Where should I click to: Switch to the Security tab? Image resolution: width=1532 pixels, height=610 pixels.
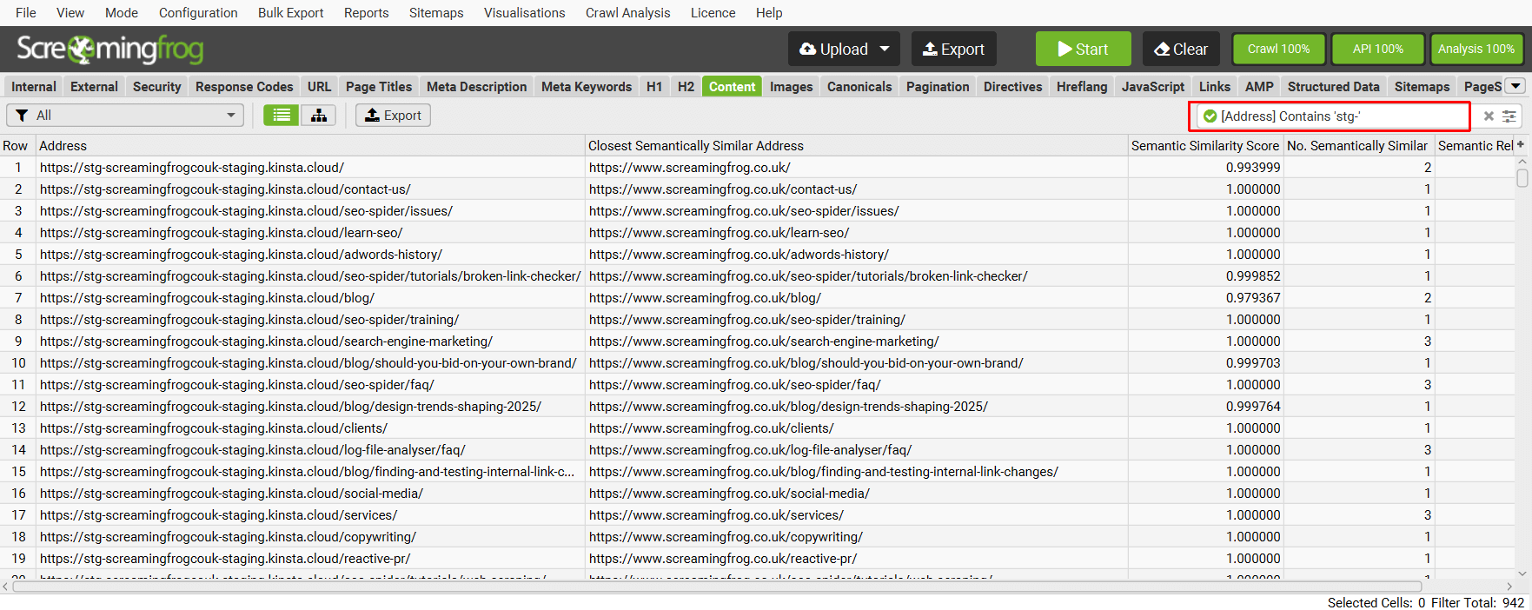coord(156,86)
